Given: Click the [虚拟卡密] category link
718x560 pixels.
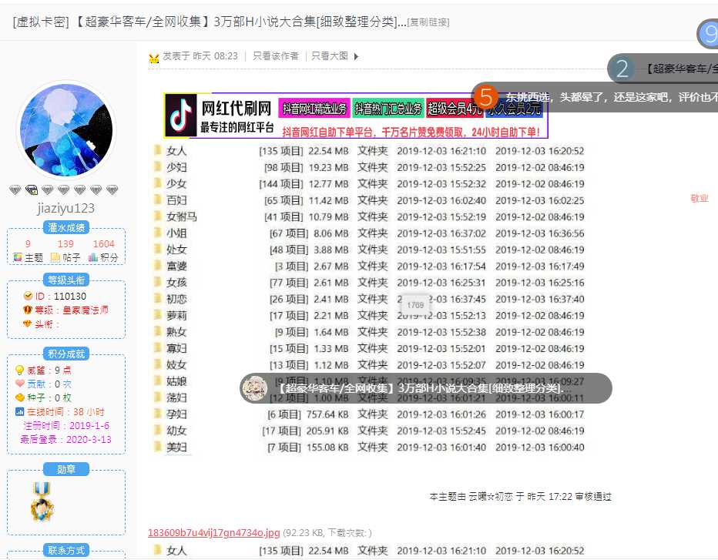Looking at the screenshot, I should [x=41, y=22].
